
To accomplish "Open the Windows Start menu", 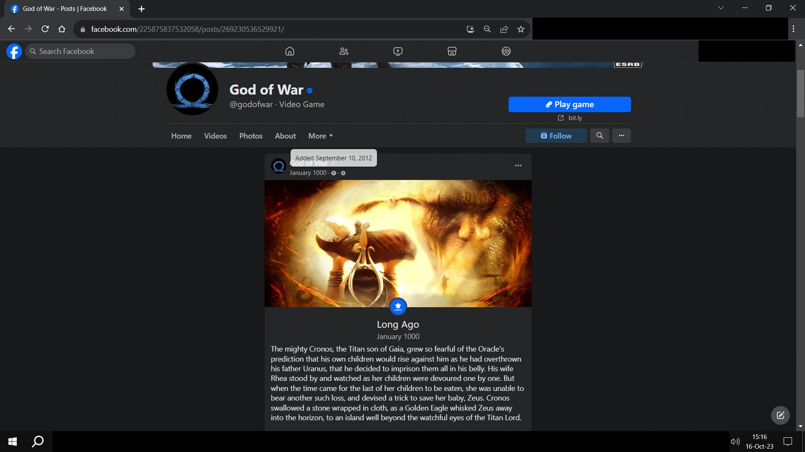I will point(13,442).
